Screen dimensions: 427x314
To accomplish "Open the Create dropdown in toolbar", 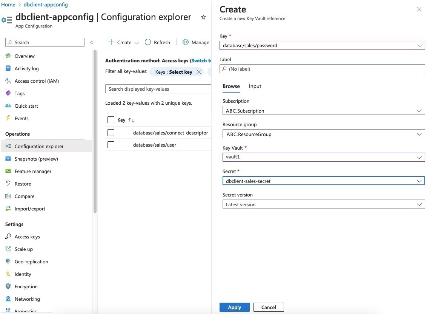I will tap(124, 42).
